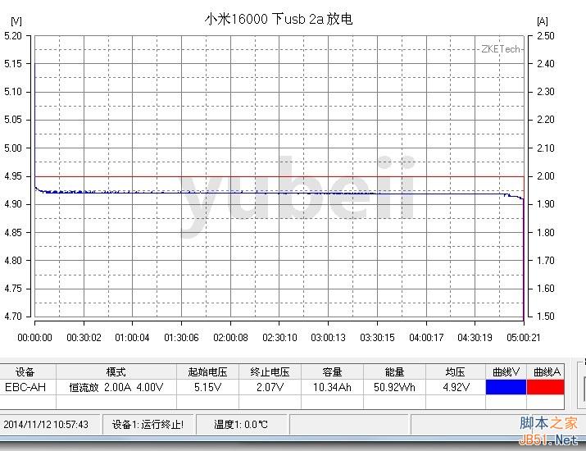Click the 曲线A column header
The width and height of the screenshot is (586, 451).
[x=547, y=372]
